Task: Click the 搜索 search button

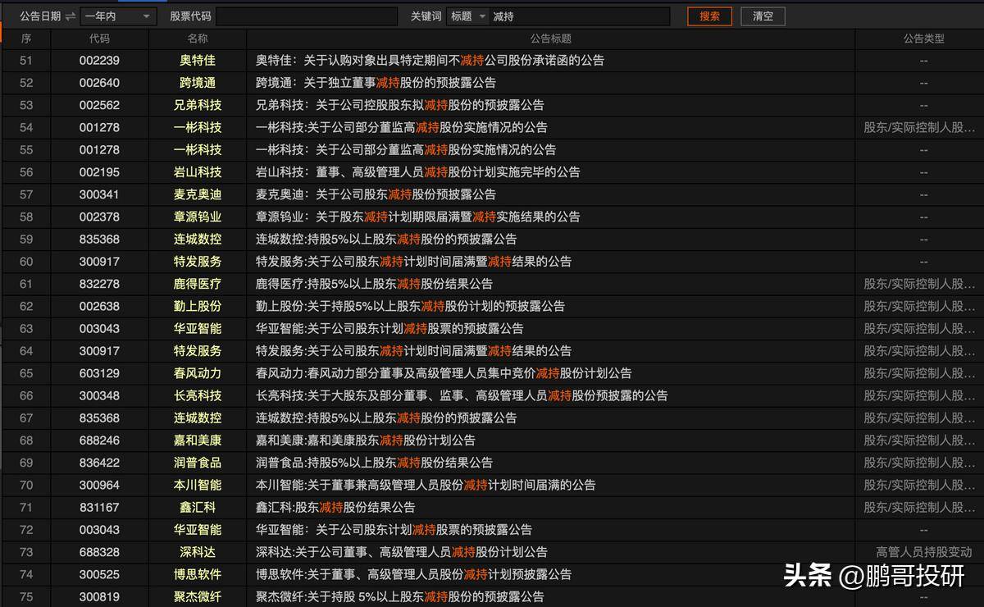Action: [708, 16]
